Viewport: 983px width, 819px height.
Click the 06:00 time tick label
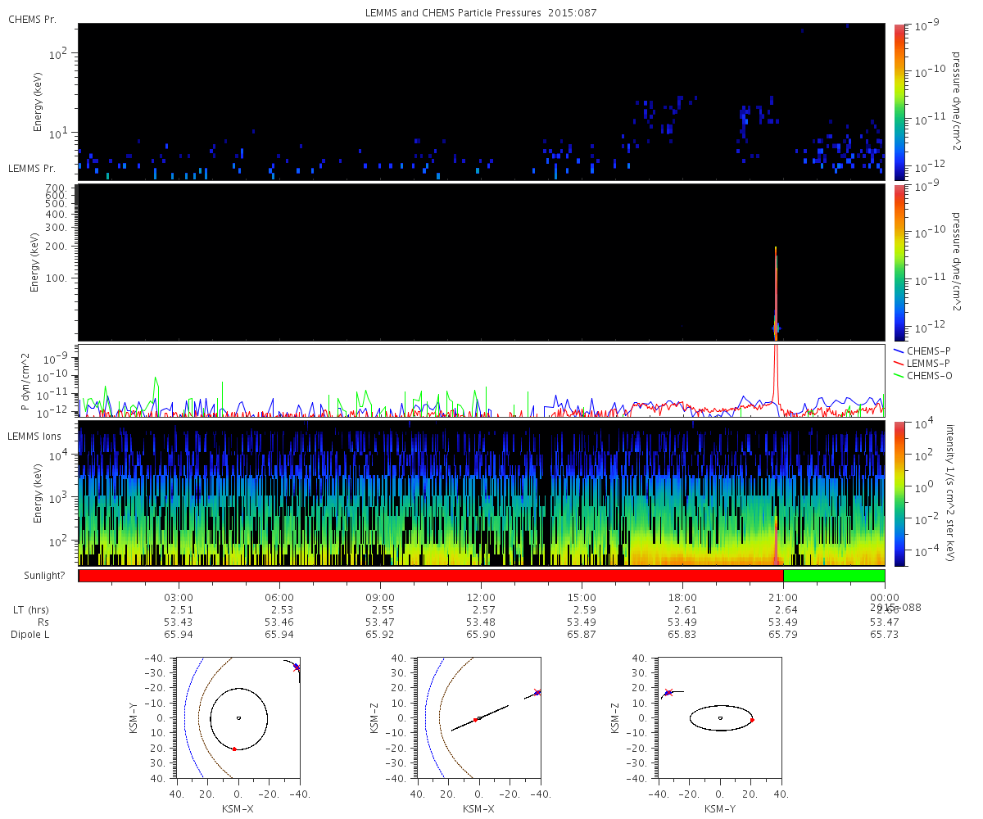[x=280, y=598]
